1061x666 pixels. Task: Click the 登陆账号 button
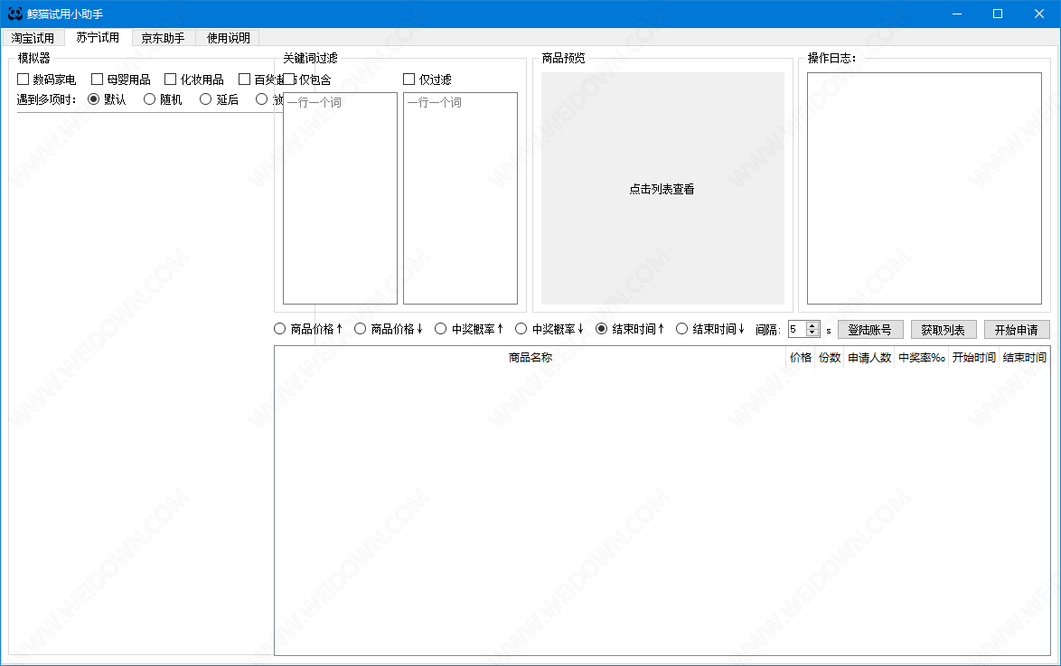coord(869,330)
